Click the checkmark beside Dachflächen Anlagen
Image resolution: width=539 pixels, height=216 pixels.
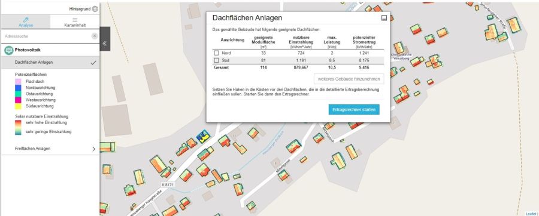tap(93, 63)
